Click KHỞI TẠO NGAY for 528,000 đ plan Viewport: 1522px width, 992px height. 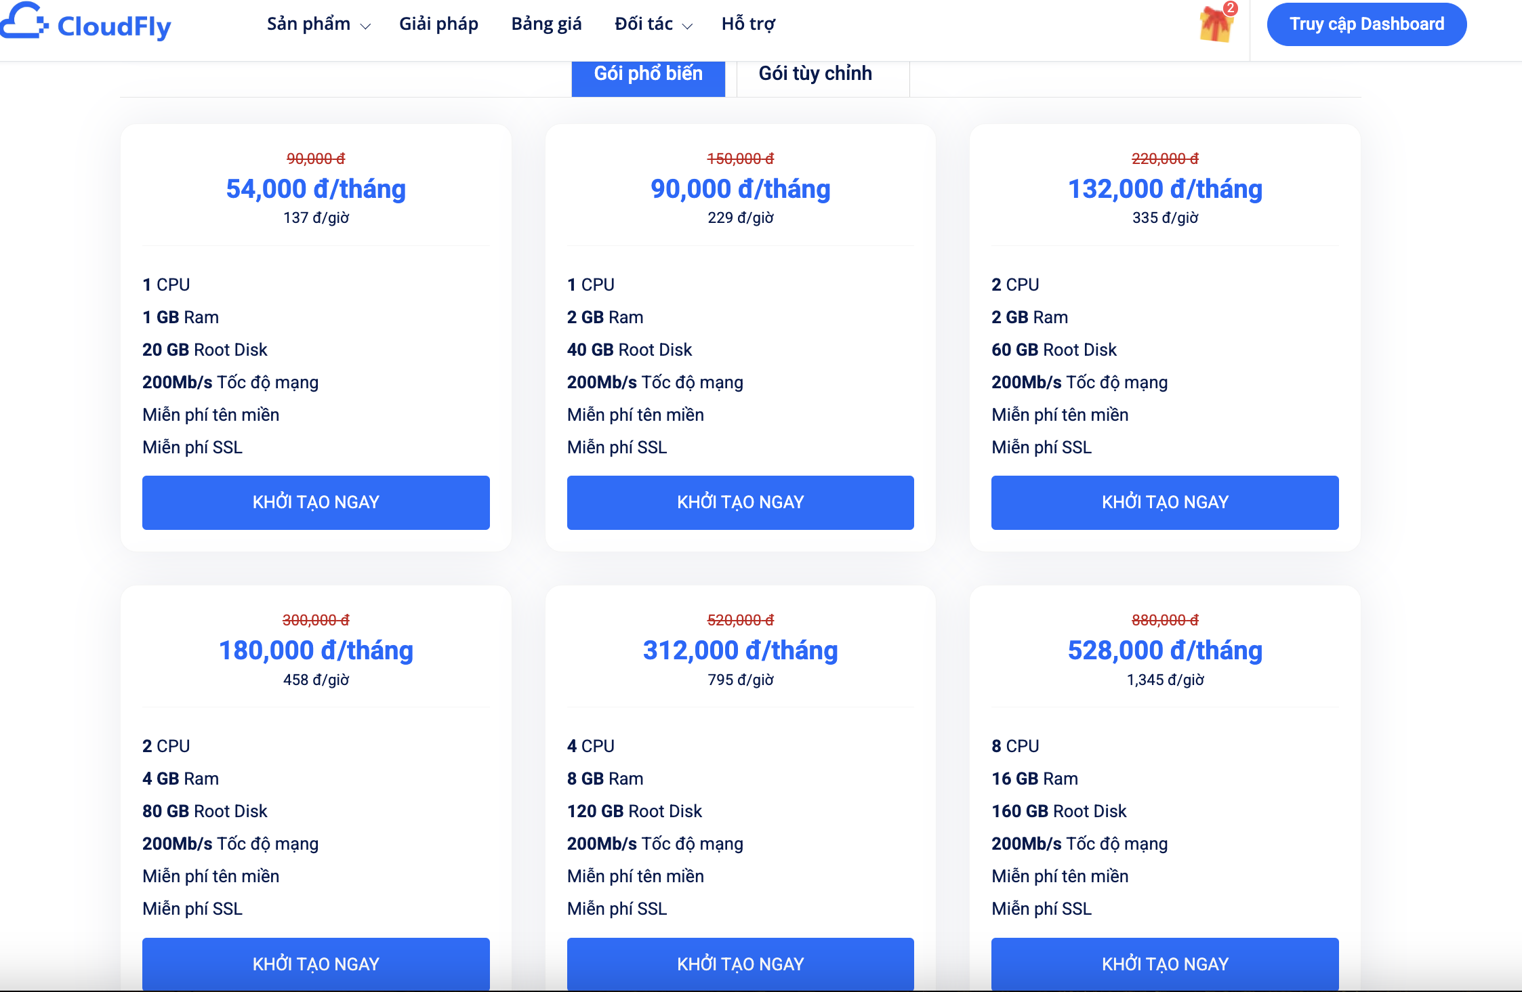[x=1165, y=964]
